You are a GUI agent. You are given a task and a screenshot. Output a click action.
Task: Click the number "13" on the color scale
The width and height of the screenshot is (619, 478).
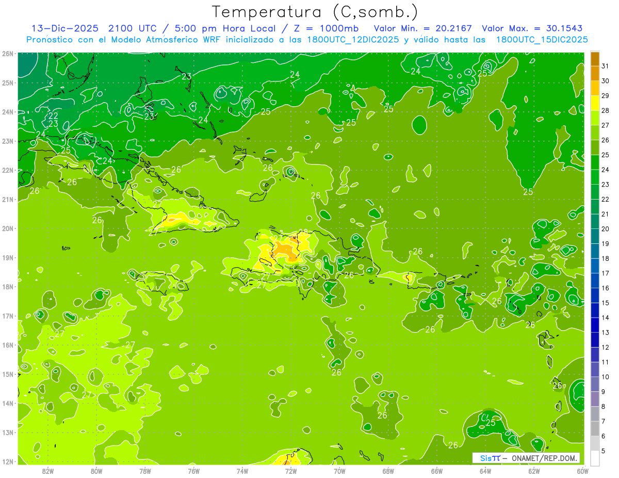(605, 332)
